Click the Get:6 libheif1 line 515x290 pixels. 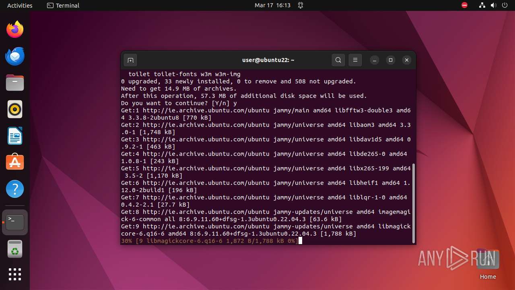coord(266,186)
